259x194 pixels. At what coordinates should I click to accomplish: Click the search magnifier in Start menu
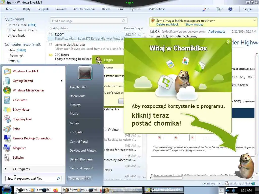click(58, 179)
